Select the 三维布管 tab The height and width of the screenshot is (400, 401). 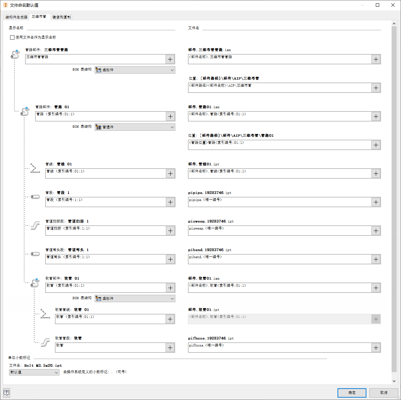[x=39, y=16]
